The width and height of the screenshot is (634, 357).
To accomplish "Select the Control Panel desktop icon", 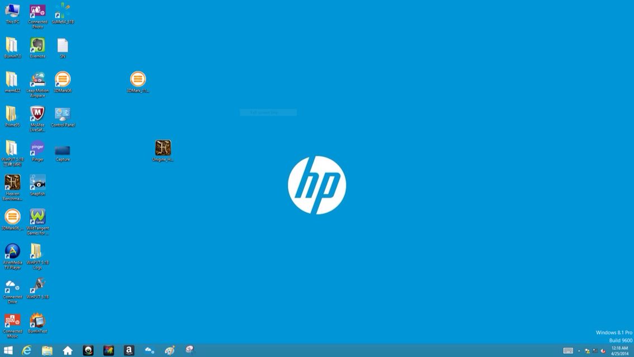I will pyautogui.click(x=63, y=117).
